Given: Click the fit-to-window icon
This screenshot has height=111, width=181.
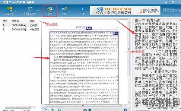Looking at the screenshot, I should pyautogui.click(x=60, y=109).
